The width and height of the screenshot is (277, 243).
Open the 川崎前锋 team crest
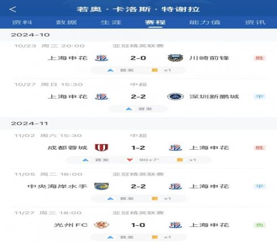click(176, 58)
